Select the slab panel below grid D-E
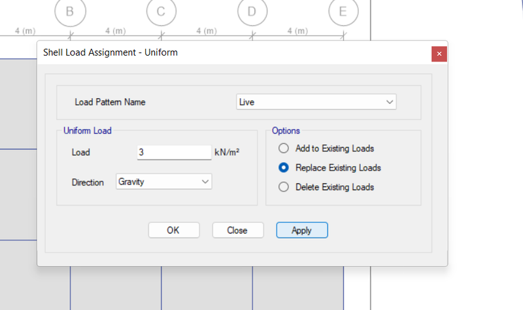 pos(298,288)
